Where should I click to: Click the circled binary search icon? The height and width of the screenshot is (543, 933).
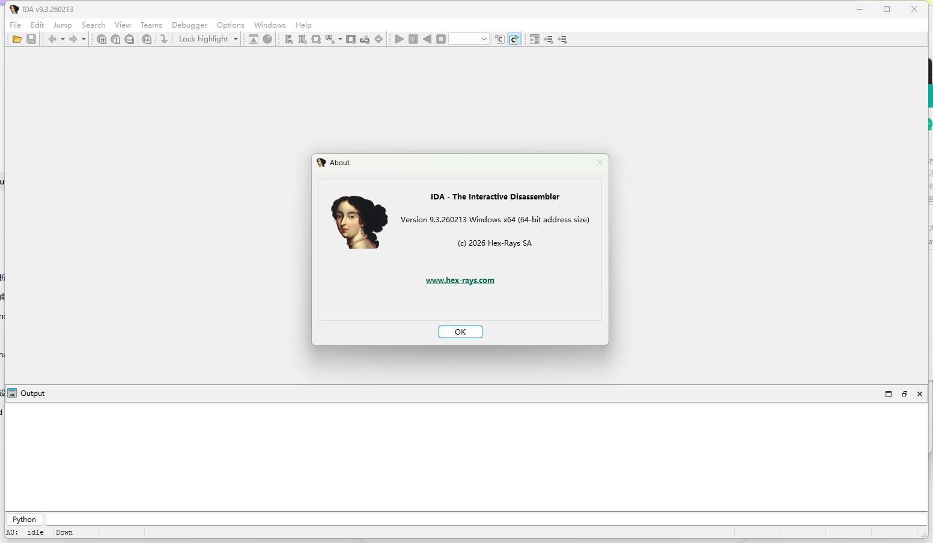(x=129, y=39)
